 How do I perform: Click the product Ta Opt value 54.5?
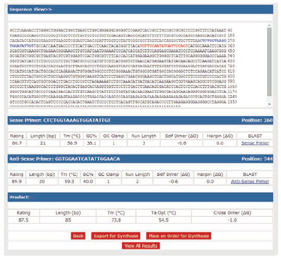164,220
